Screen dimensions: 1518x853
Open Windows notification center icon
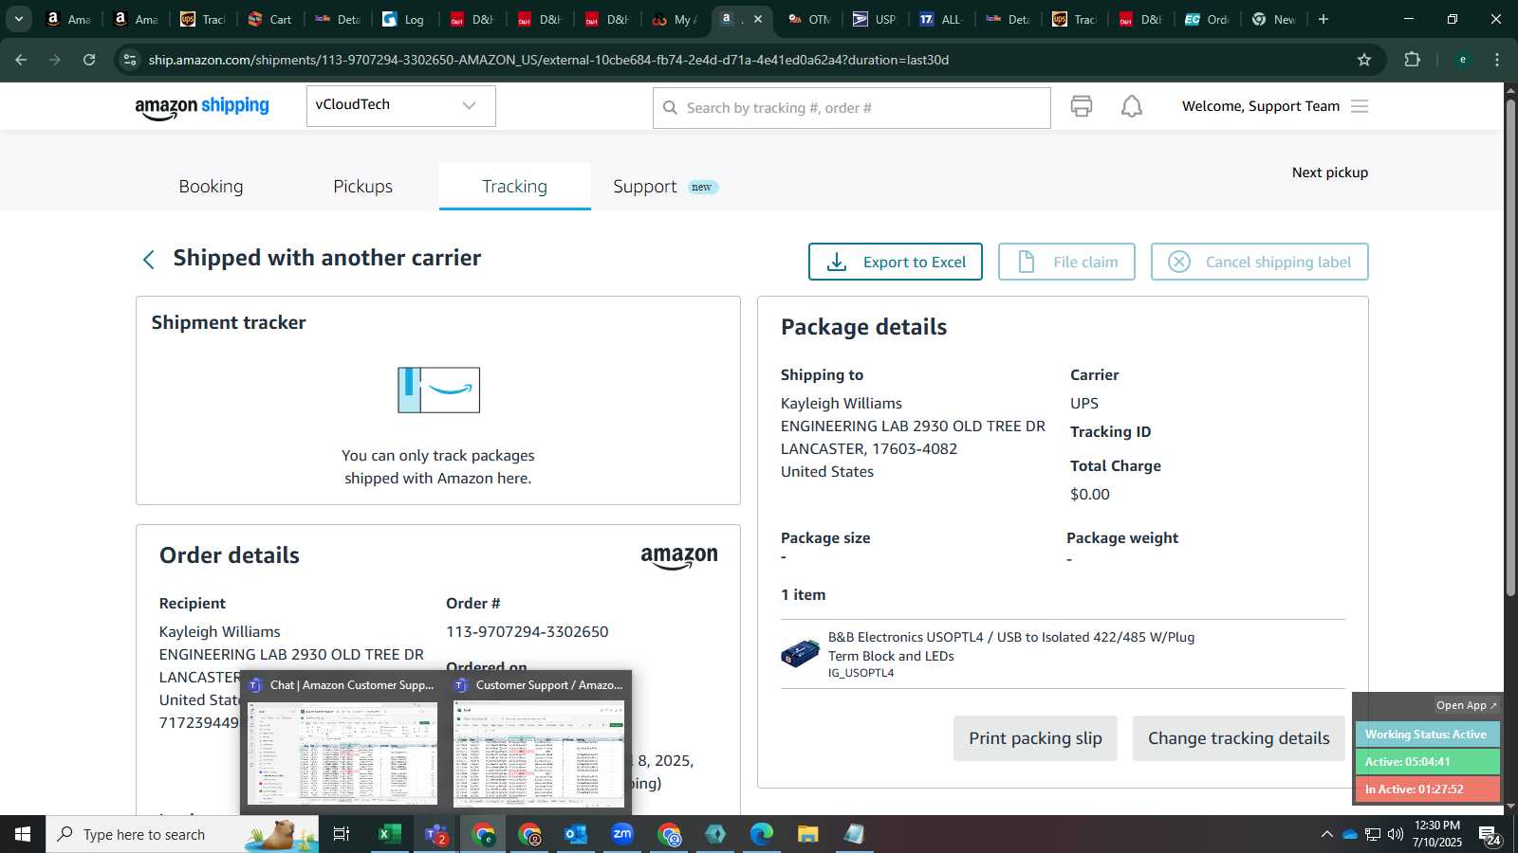point(1490,834)
